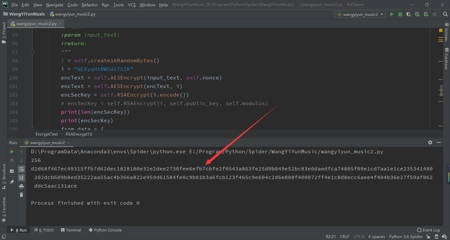Click the grey Stop button in toolbar
This screenshot has width=450, height=240.
435,14
